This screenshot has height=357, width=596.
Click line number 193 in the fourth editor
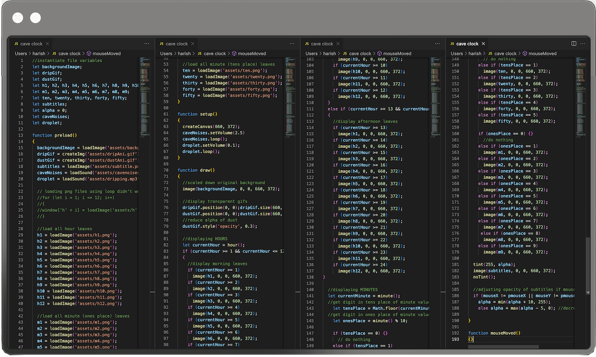[x=455, y=339]
